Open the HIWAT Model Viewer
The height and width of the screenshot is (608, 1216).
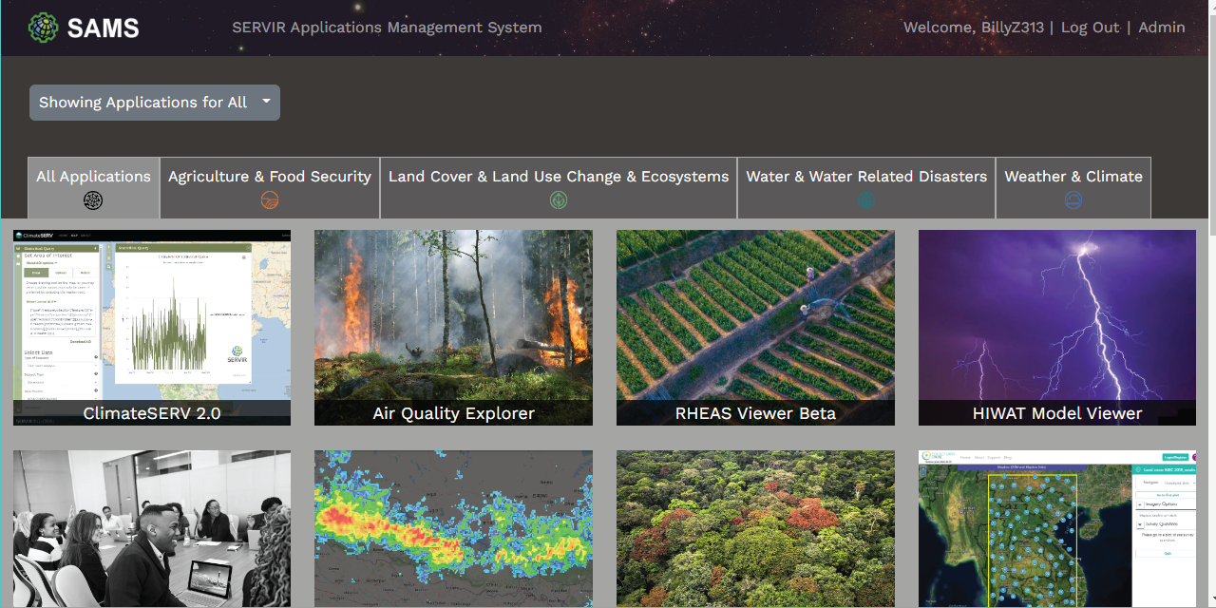pyautogui.click(x=1056, y=328)
